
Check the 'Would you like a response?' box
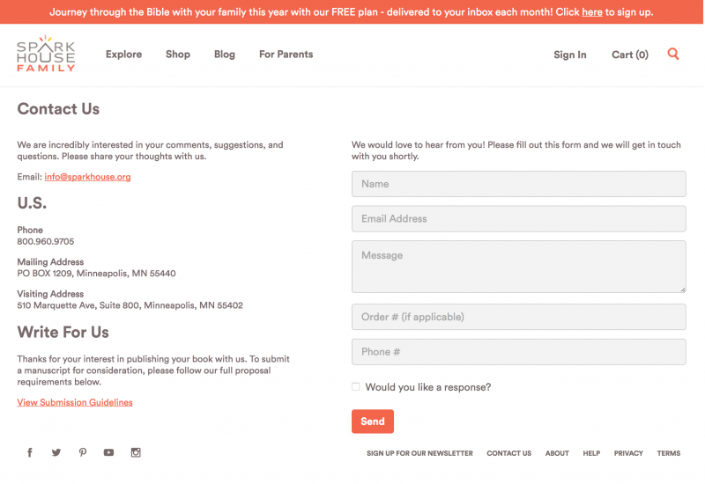click(x=356, y=386)
